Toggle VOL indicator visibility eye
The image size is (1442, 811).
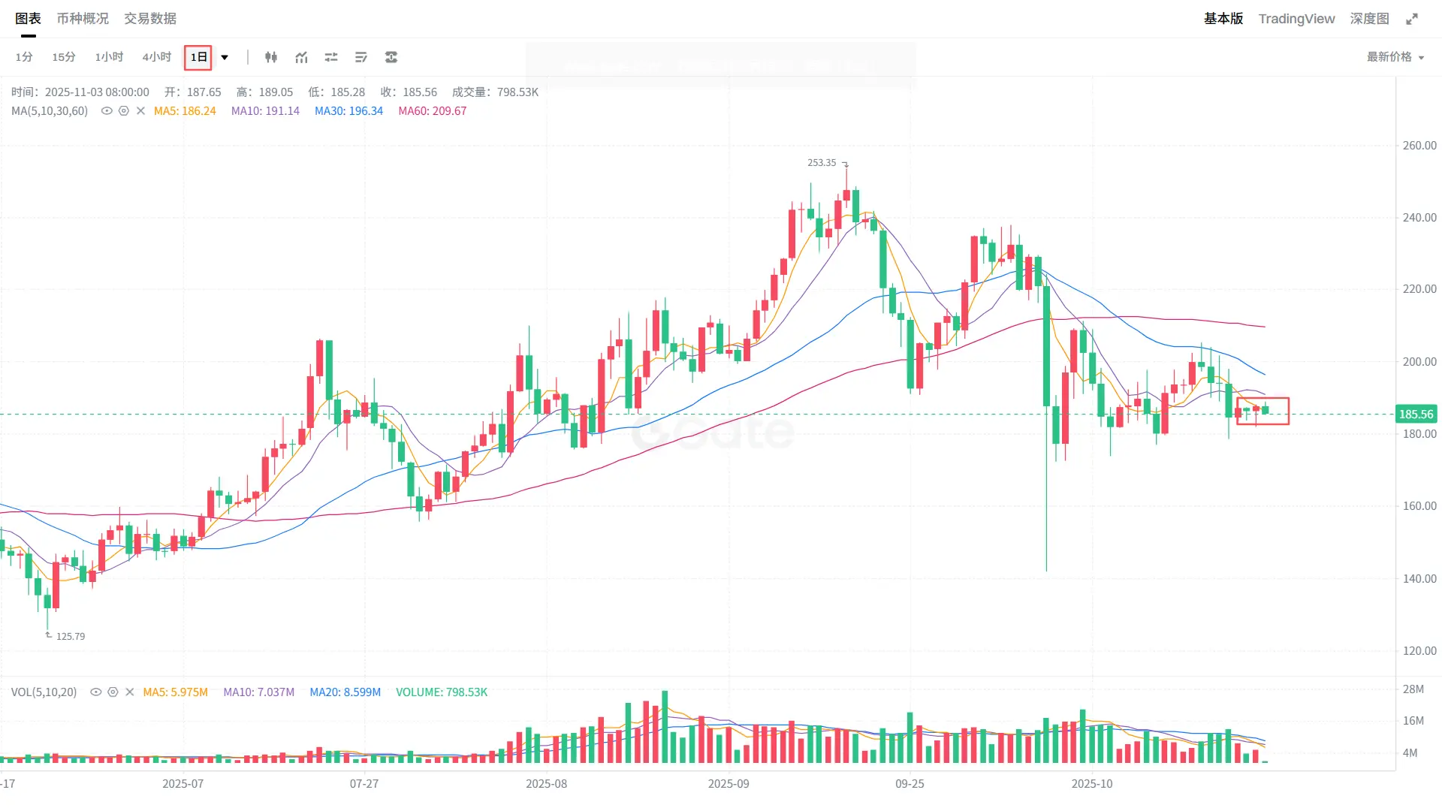point(95,692)
